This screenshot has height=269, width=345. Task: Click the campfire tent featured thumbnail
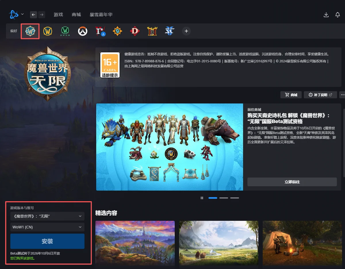point(302,243)
